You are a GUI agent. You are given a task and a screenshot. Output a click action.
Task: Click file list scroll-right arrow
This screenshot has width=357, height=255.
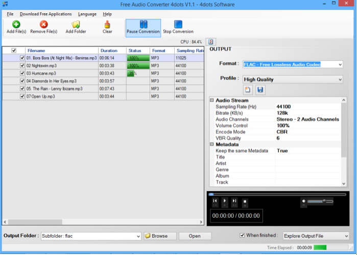[x=201, y=222]
